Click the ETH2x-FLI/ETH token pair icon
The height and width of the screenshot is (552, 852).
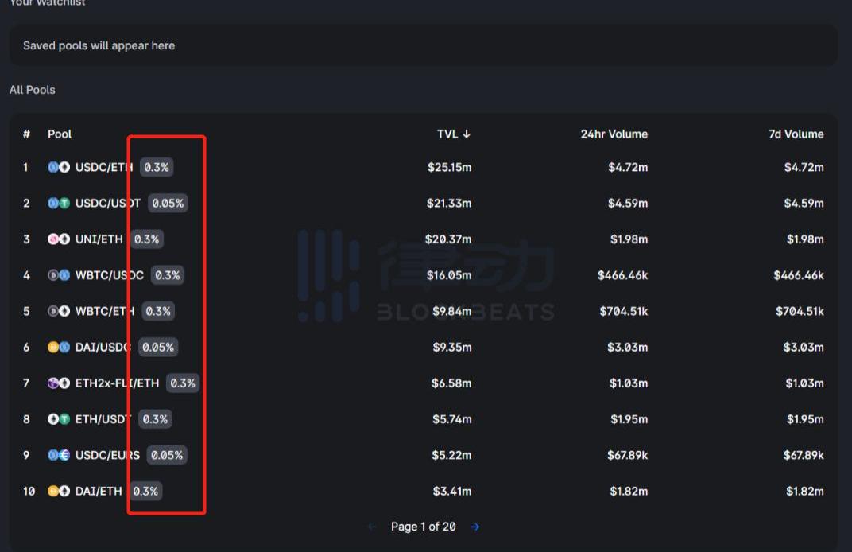[59, 383]
